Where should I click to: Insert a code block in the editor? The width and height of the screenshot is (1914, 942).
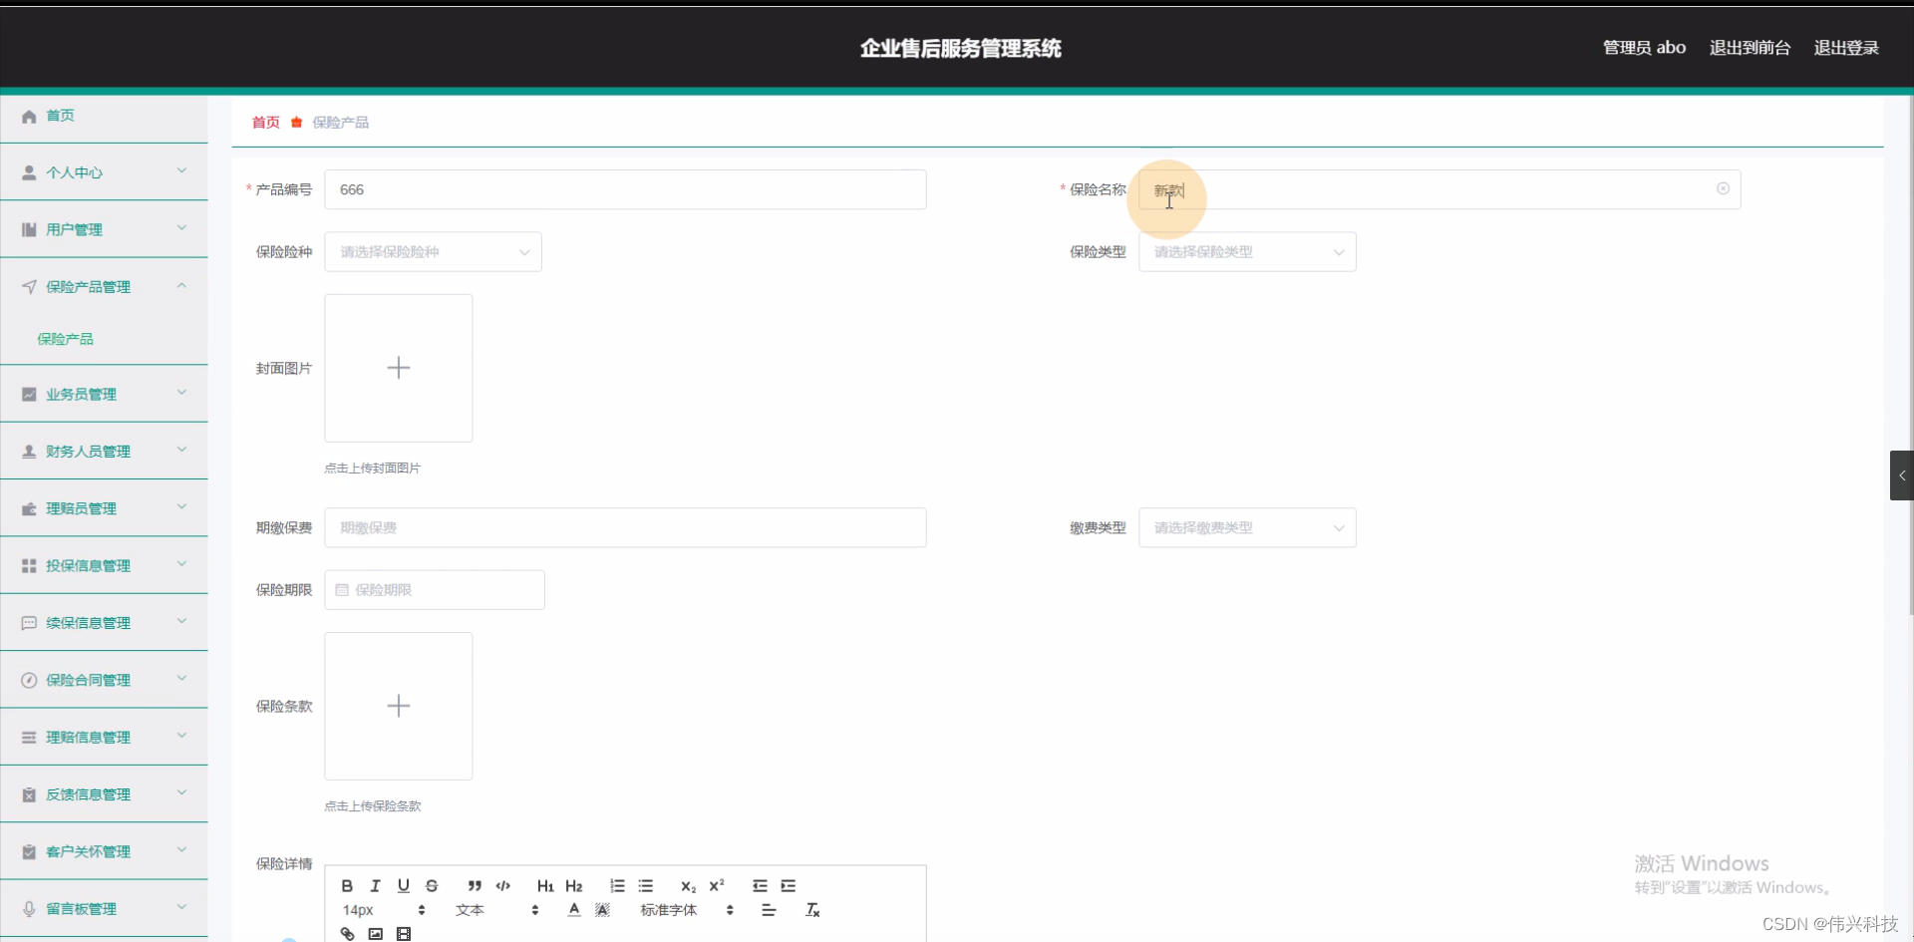(x=502, y=886)
